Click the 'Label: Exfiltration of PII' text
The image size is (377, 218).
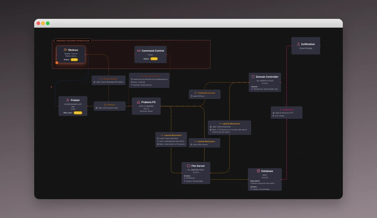[x=284, y=113]
